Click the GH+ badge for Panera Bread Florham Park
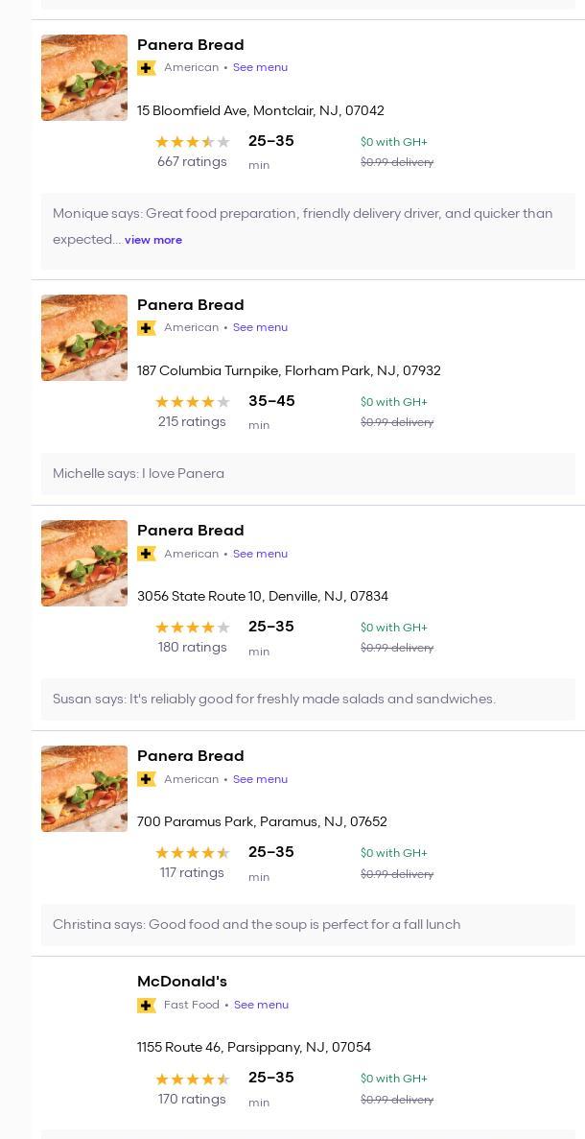 click(x=147, y=328)
